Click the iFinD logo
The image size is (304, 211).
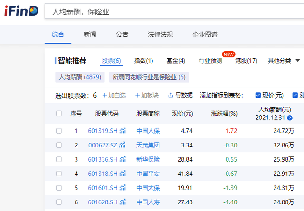click(21, 11)
